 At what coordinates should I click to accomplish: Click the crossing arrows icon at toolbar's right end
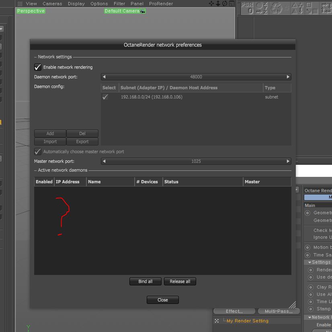(326, 8)
